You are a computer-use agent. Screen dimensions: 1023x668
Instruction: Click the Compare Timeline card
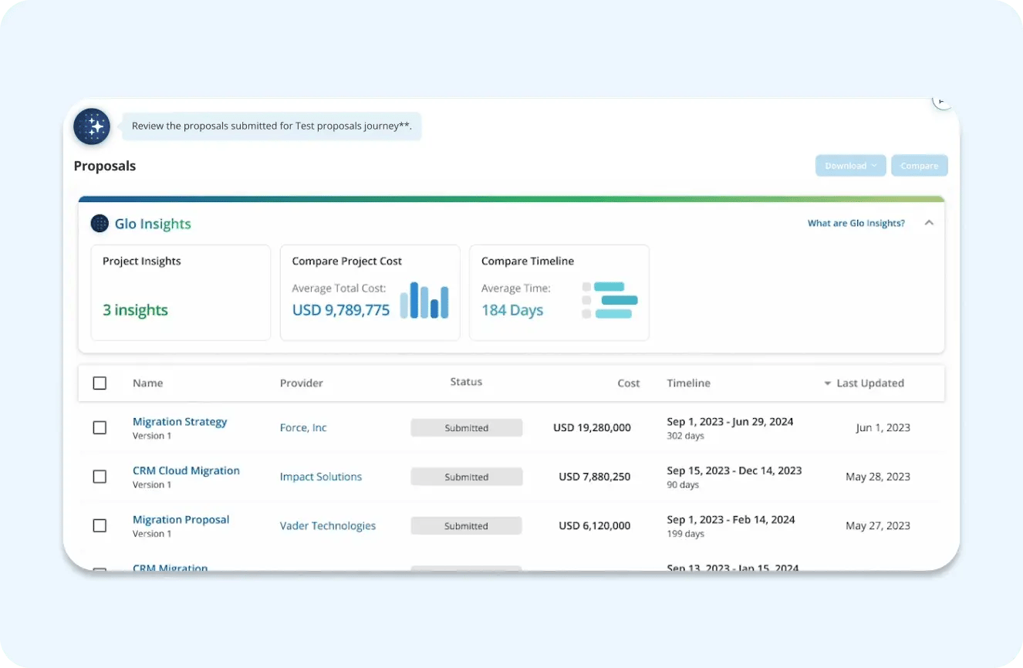coord(559,292)
